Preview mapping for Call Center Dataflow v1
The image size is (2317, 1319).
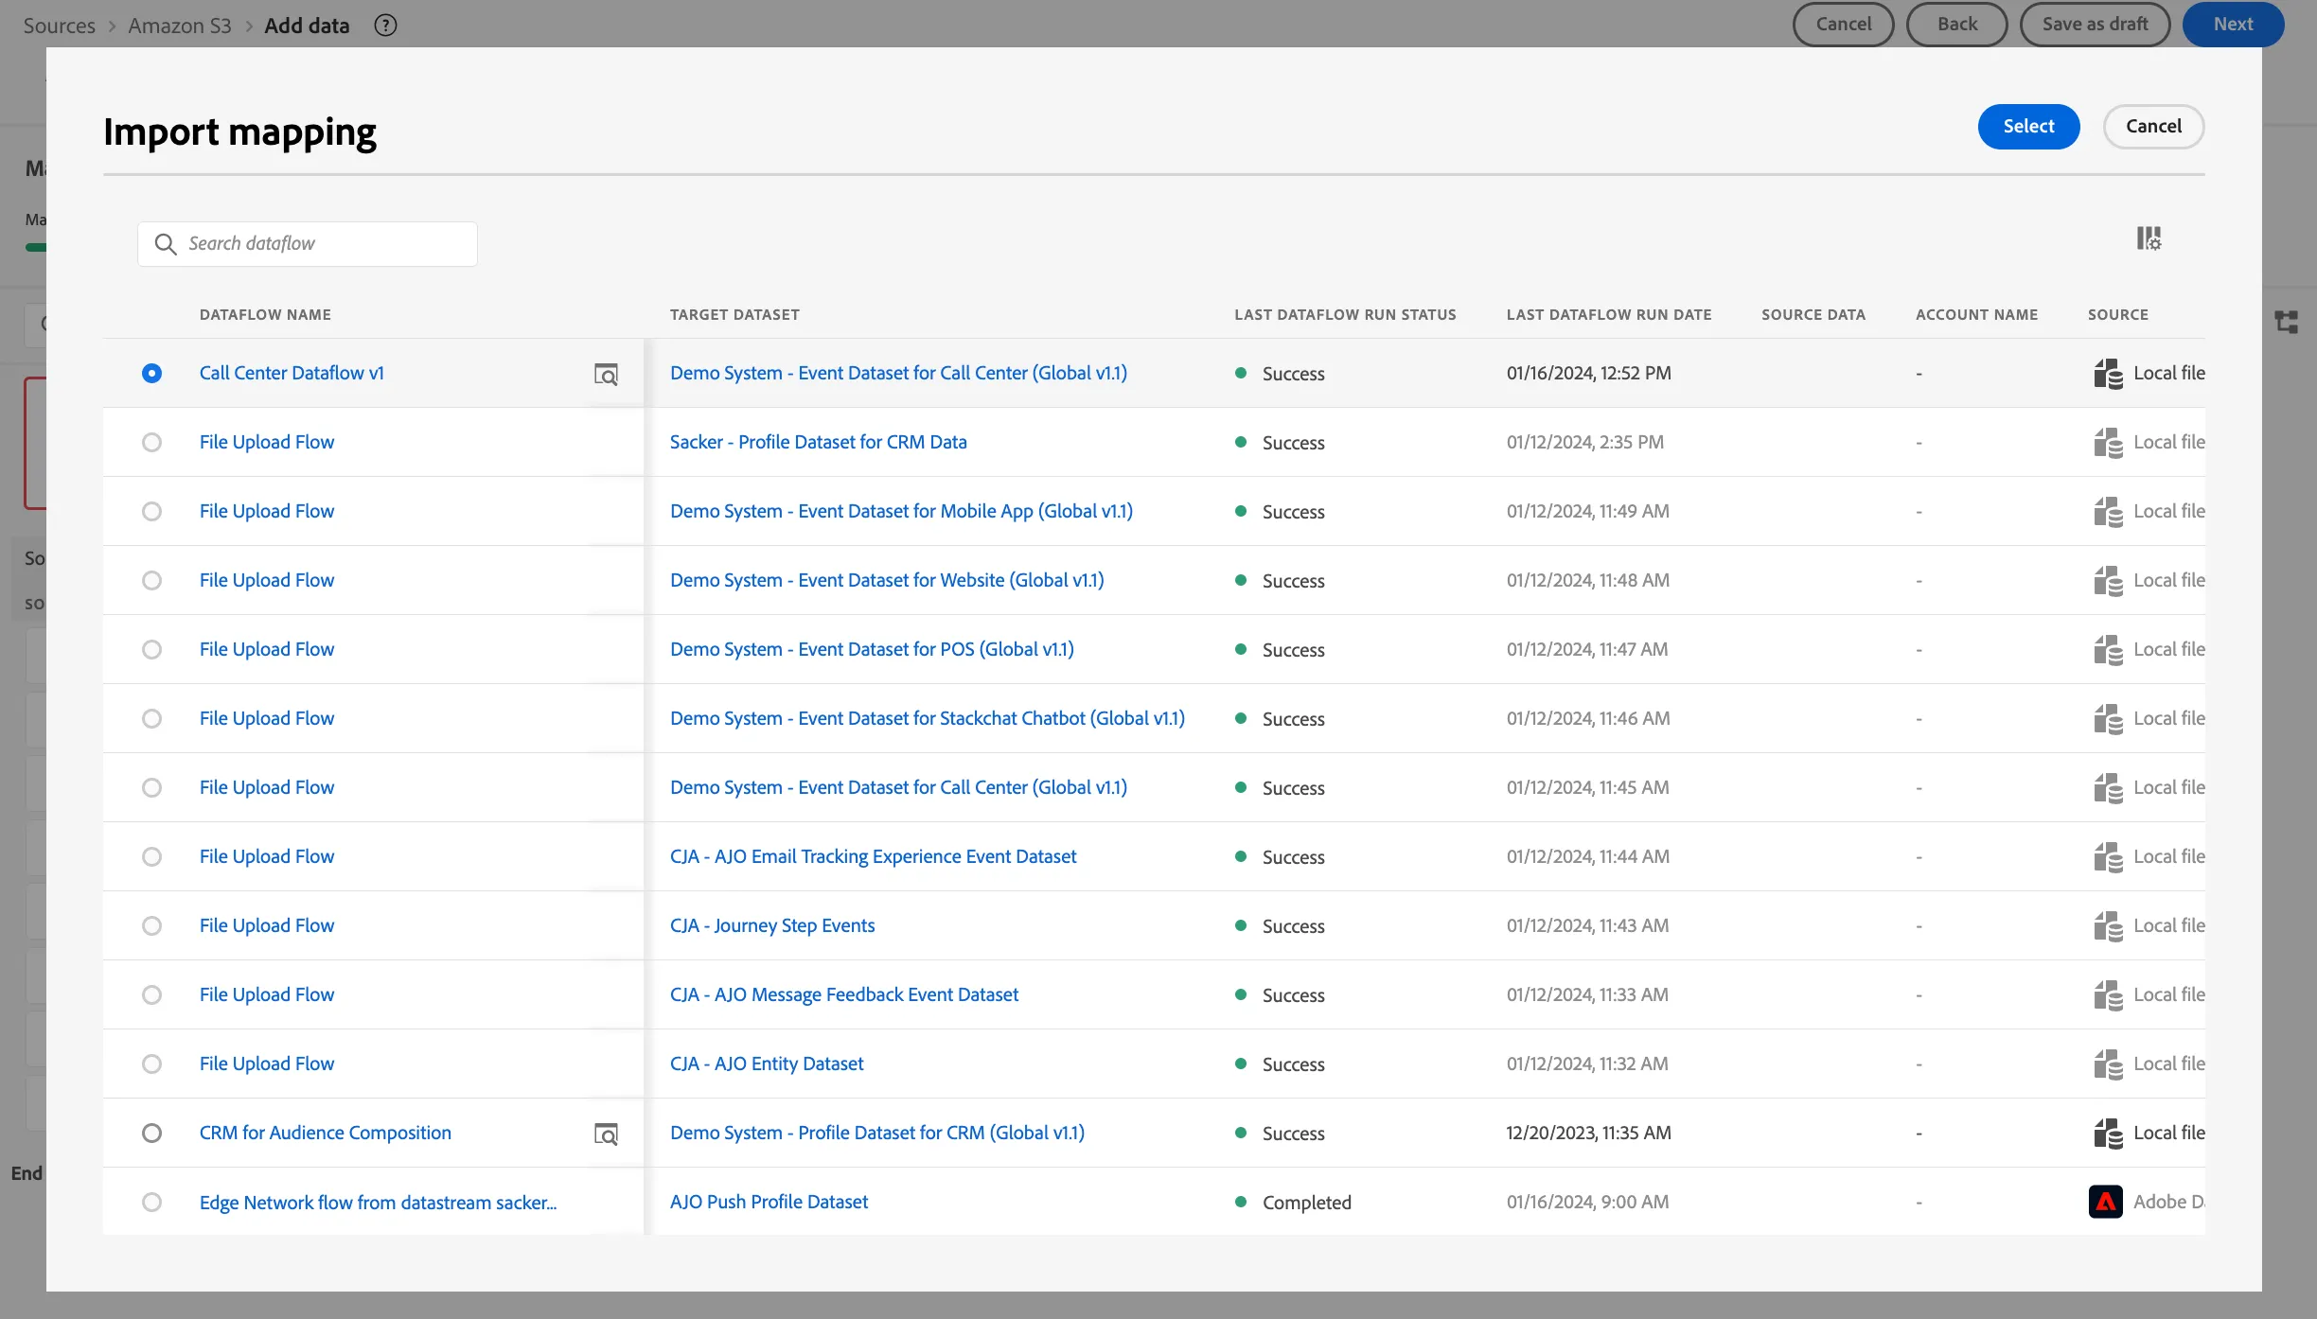(606, 375)
